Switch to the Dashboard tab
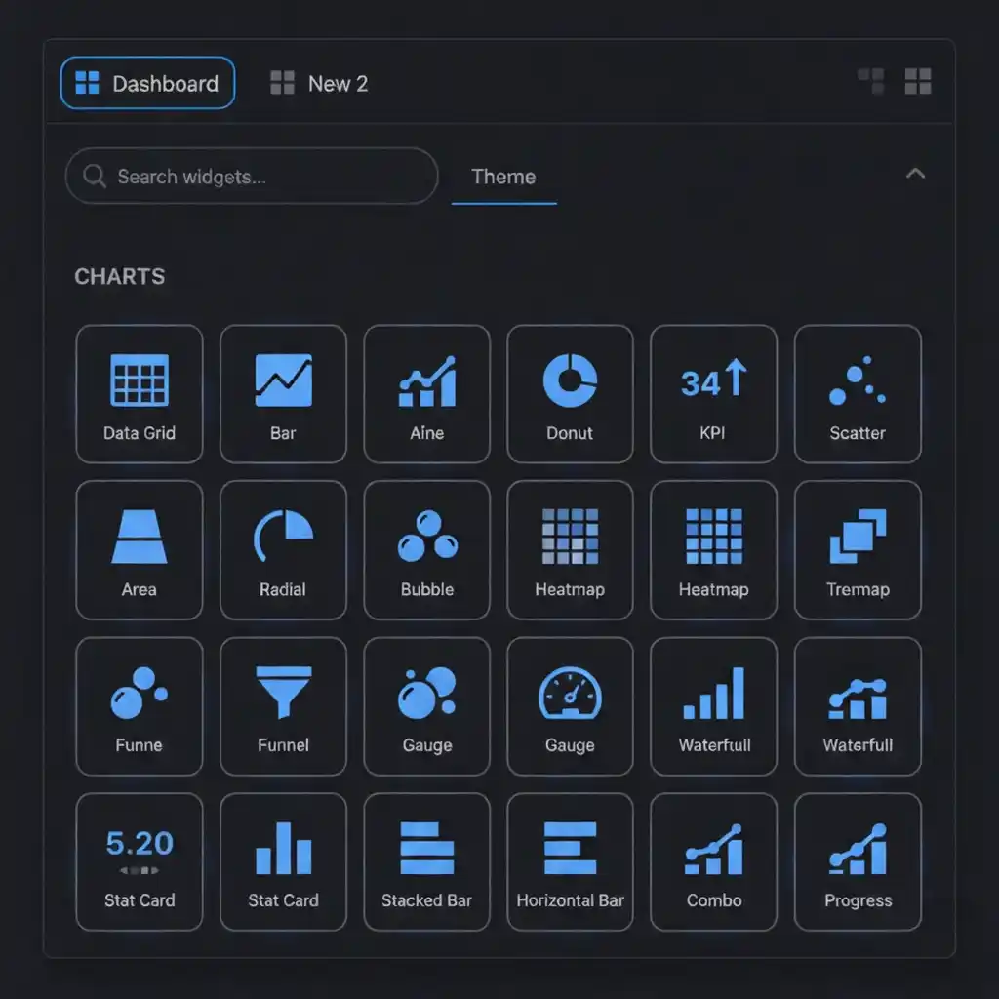999x999 pixels. click(146, 83)
